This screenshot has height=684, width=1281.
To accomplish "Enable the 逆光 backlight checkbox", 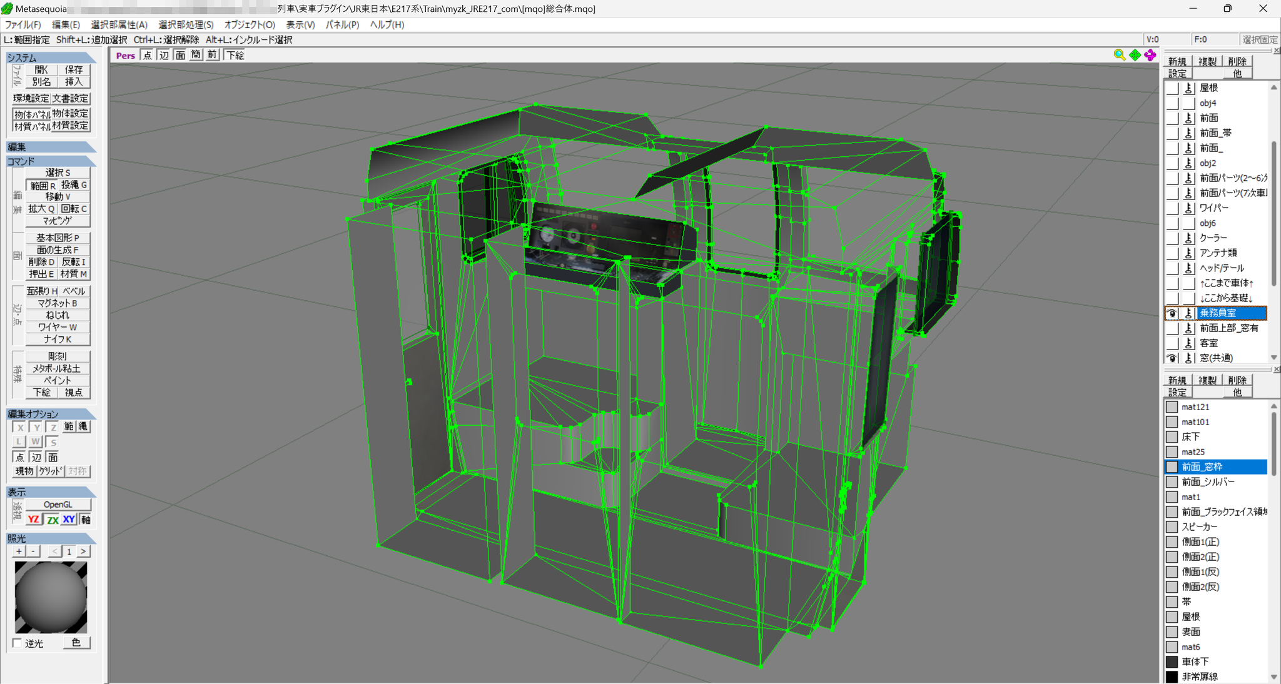I will click(18, 643).
